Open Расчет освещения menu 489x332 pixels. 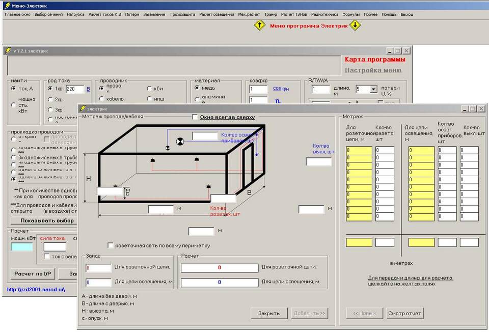(x=216, y=14)
